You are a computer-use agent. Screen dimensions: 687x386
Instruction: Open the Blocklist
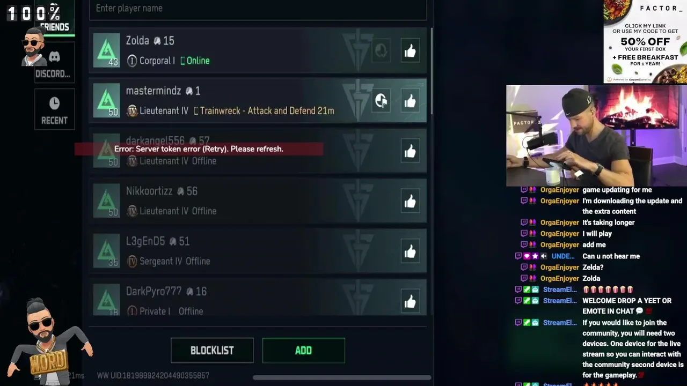(212, 350)
